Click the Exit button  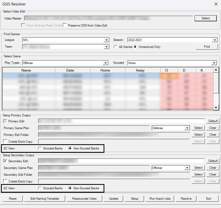(208, 199)
